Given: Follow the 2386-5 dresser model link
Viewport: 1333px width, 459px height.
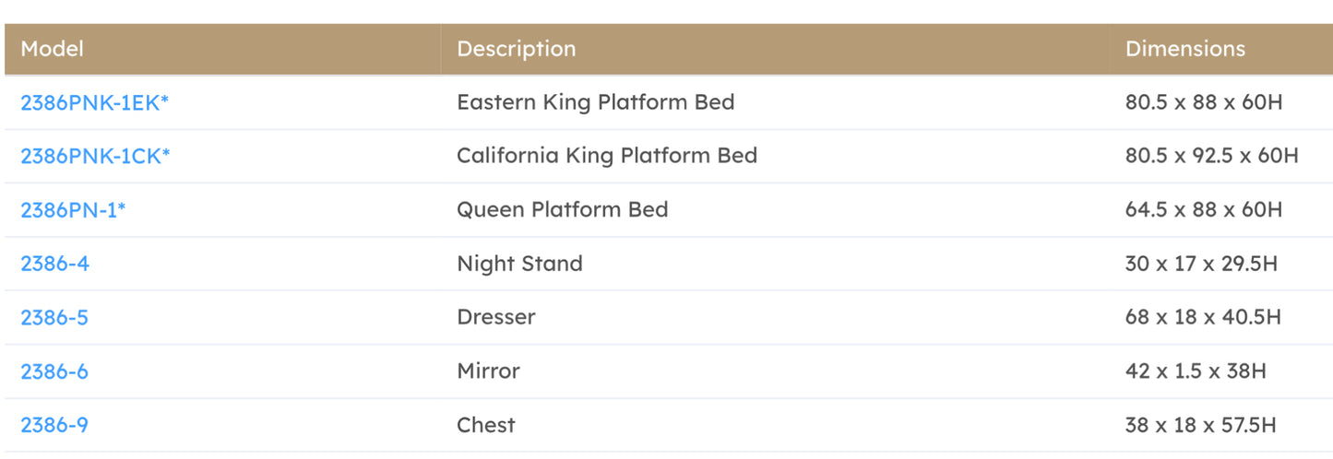Looking at the screenshot, I should tap(54, 317).
